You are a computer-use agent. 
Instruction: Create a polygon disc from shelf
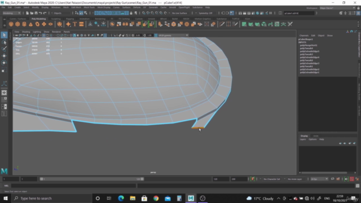point(50,24)
